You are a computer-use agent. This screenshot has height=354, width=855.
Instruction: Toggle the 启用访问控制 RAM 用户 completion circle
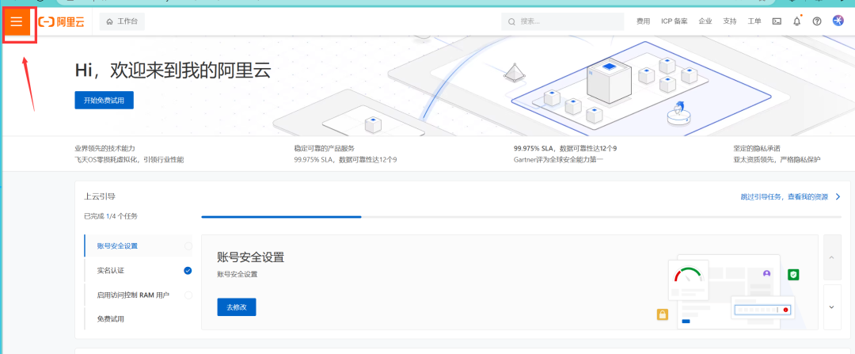188,295
